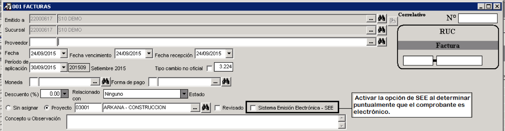
Task: Click the Concepto u Observación scrollbar down arrow
Action: coord(342,126)
